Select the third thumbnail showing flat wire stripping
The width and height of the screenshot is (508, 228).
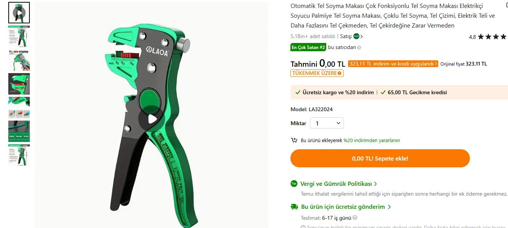click(x=19, y=60)
